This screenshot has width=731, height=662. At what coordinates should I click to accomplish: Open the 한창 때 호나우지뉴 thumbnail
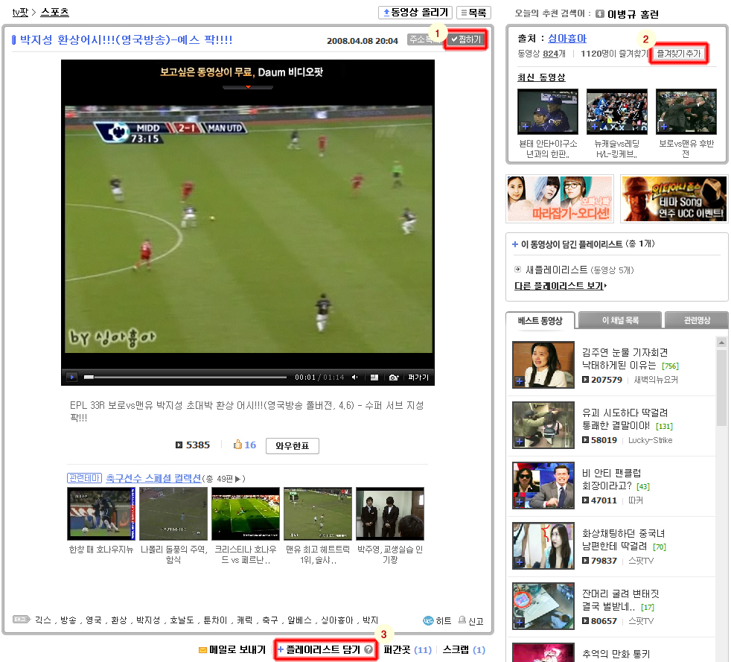coord(101,514)
